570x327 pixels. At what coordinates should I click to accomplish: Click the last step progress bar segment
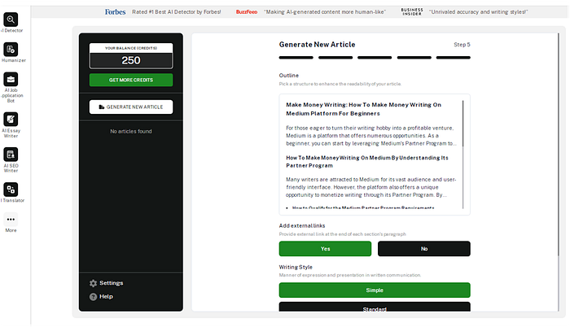pos(453,58)
